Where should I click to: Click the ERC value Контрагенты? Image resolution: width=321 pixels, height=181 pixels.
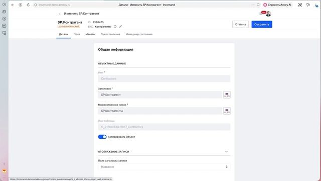(x=103, y=27)
